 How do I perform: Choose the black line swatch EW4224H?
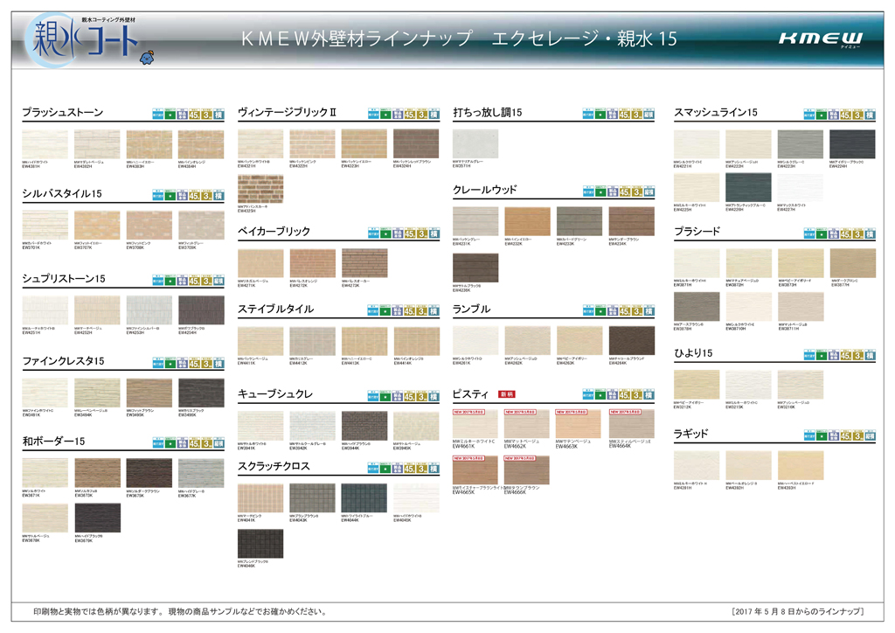pos(852,144)
